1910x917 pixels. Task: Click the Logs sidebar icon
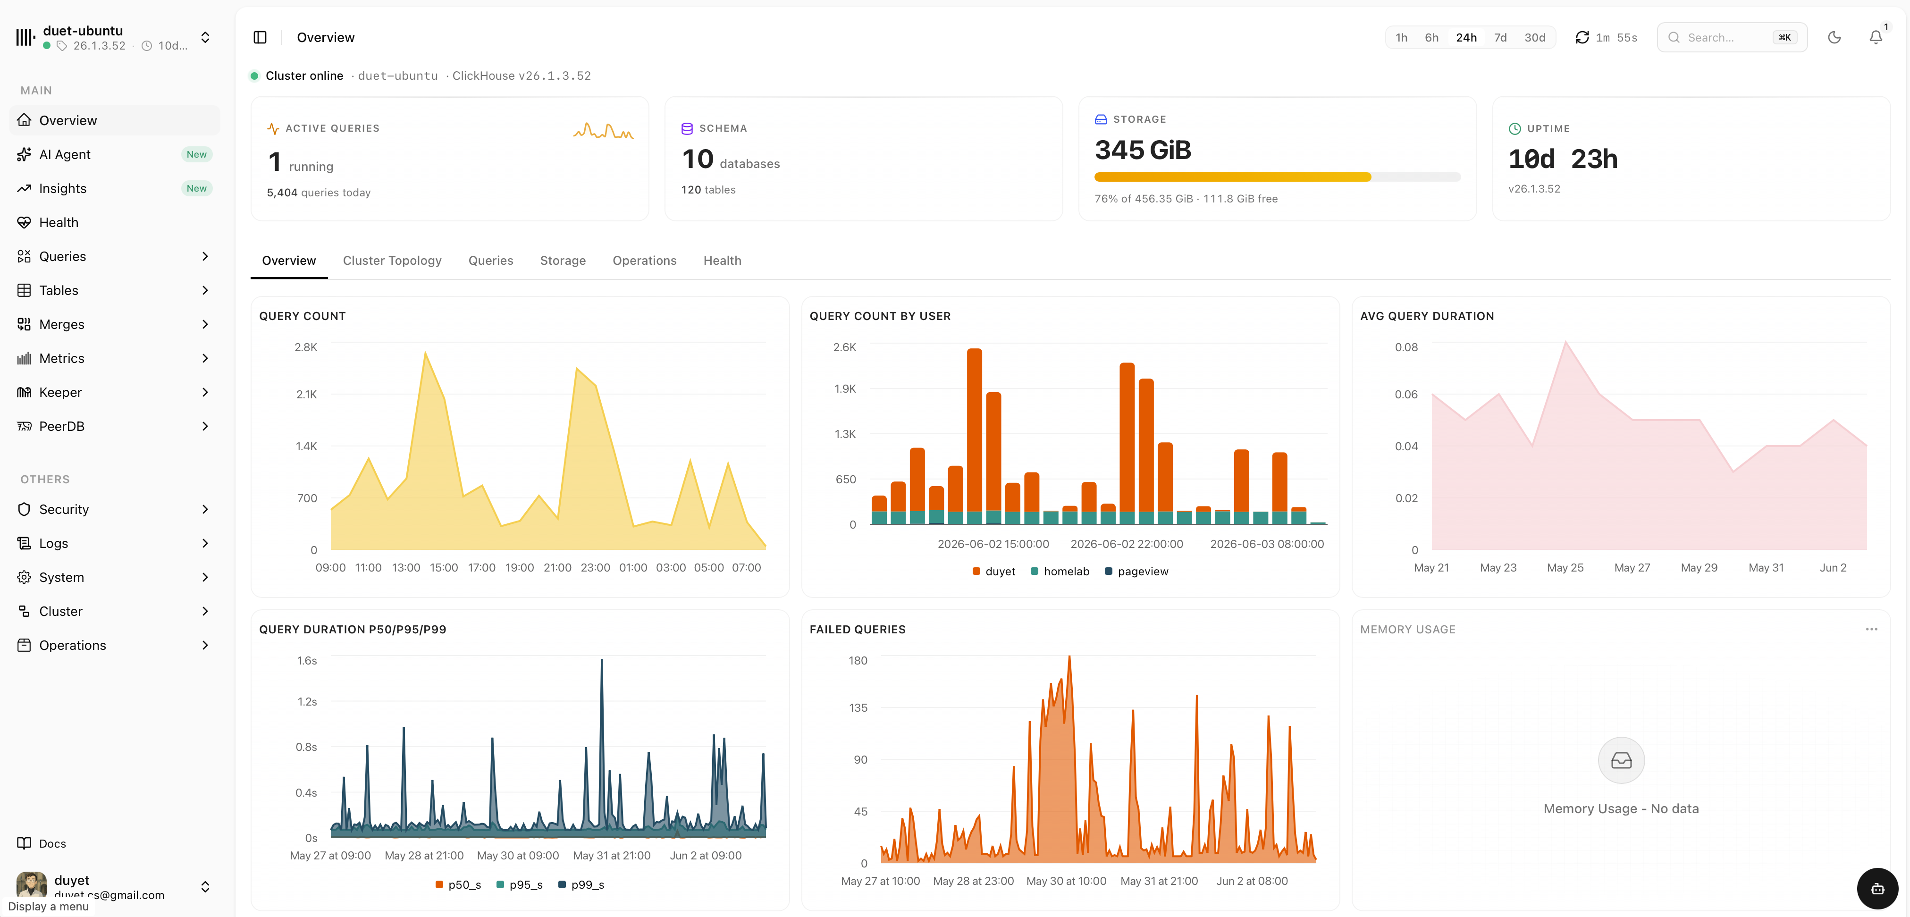click(25, 543)
